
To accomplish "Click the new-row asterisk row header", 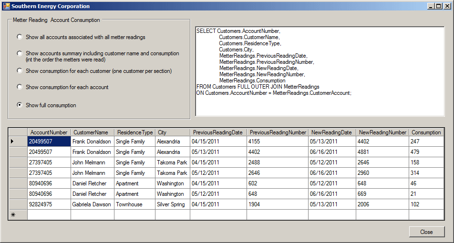I will click(18, 215).
